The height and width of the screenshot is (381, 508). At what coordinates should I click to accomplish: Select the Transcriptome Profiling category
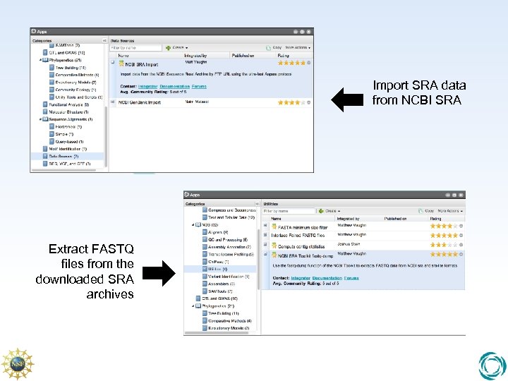click(231, 254)
